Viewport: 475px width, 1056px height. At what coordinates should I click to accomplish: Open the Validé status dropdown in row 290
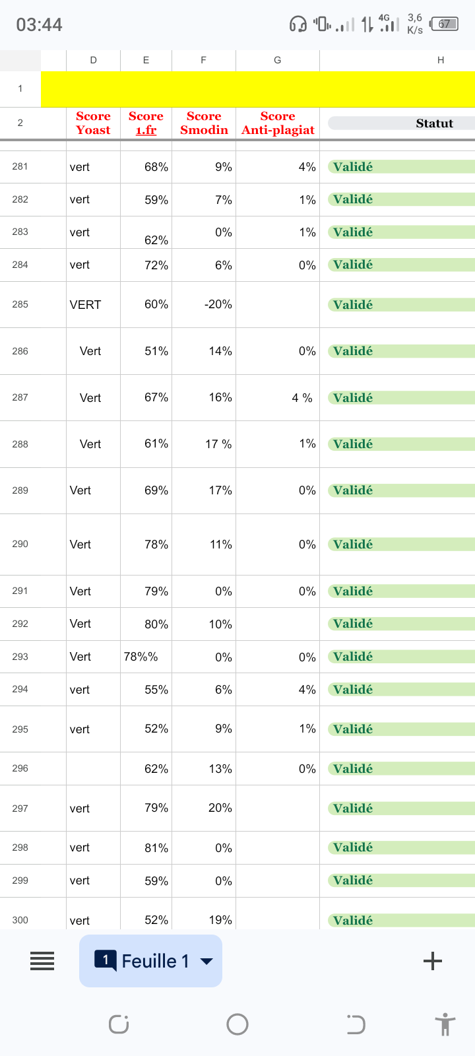pos(401,544)
